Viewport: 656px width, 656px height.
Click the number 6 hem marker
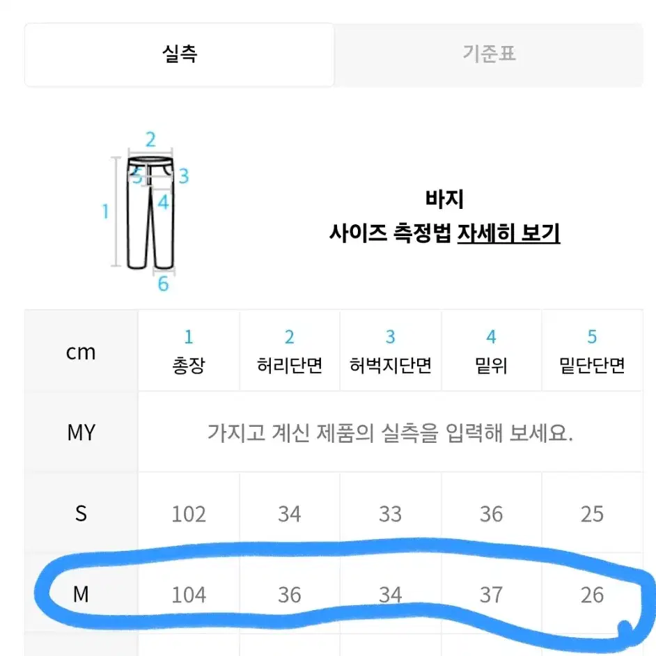point(163,284)
